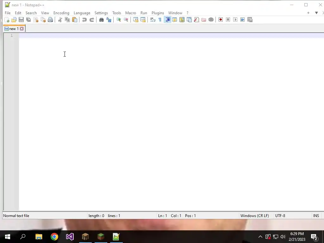Show all characters pilcrow icon
Image resolution: width=324 pixels, height=243 pixels.
pyautogui.click(x=160, y=20)
